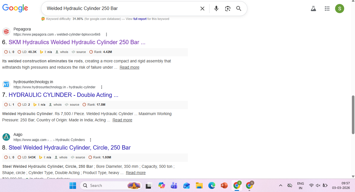
Task: Show hidden tray icons chevron
Action: coord(281,185)
